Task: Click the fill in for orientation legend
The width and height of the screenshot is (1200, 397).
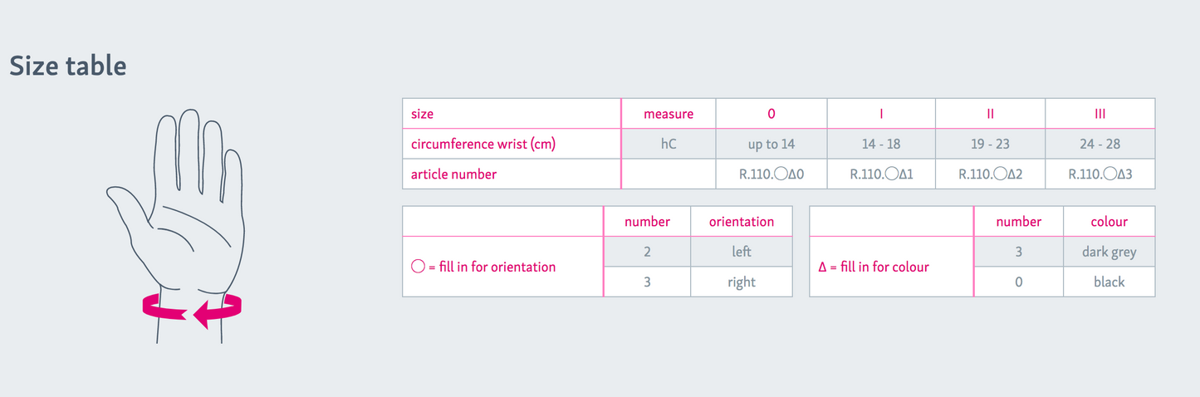Action: click(483, 267)
